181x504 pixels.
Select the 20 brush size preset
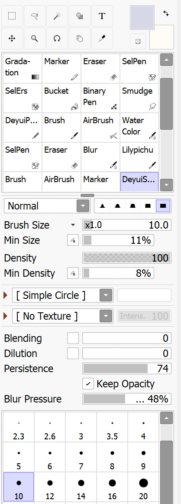point(143,486)
